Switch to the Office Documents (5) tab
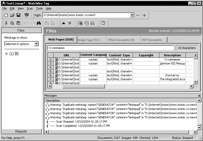This screenshot has width=203, height=141. 123,40
